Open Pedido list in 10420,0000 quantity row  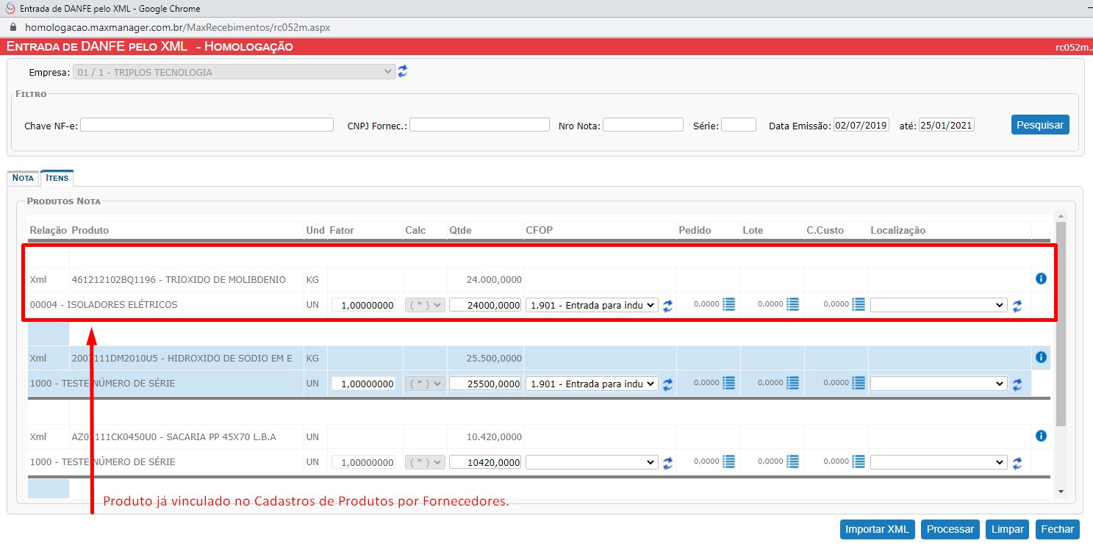[728, 461]
